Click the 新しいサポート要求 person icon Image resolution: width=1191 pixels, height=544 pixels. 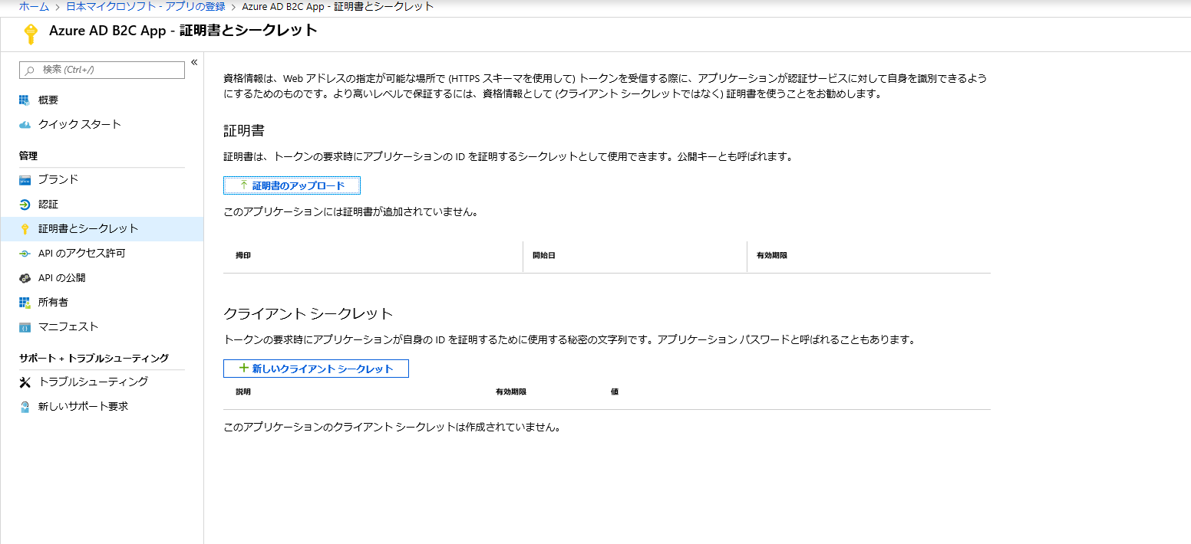point(25,407)
